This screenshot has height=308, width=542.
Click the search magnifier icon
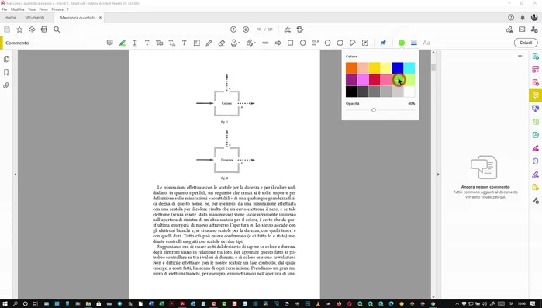point(57,29)
